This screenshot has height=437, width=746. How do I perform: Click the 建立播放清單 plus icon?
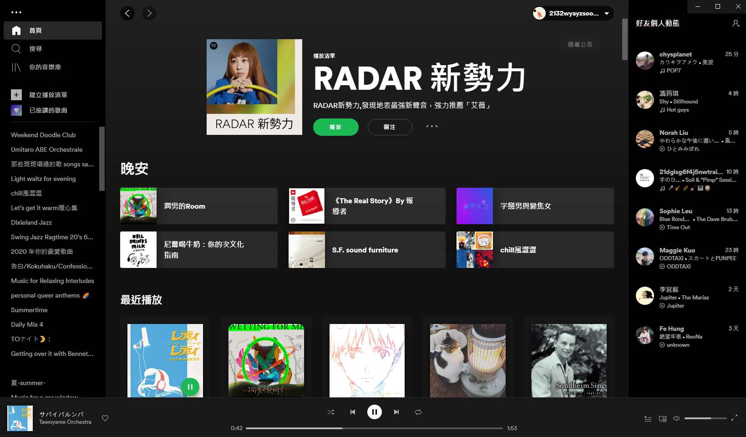pos(16,95)
